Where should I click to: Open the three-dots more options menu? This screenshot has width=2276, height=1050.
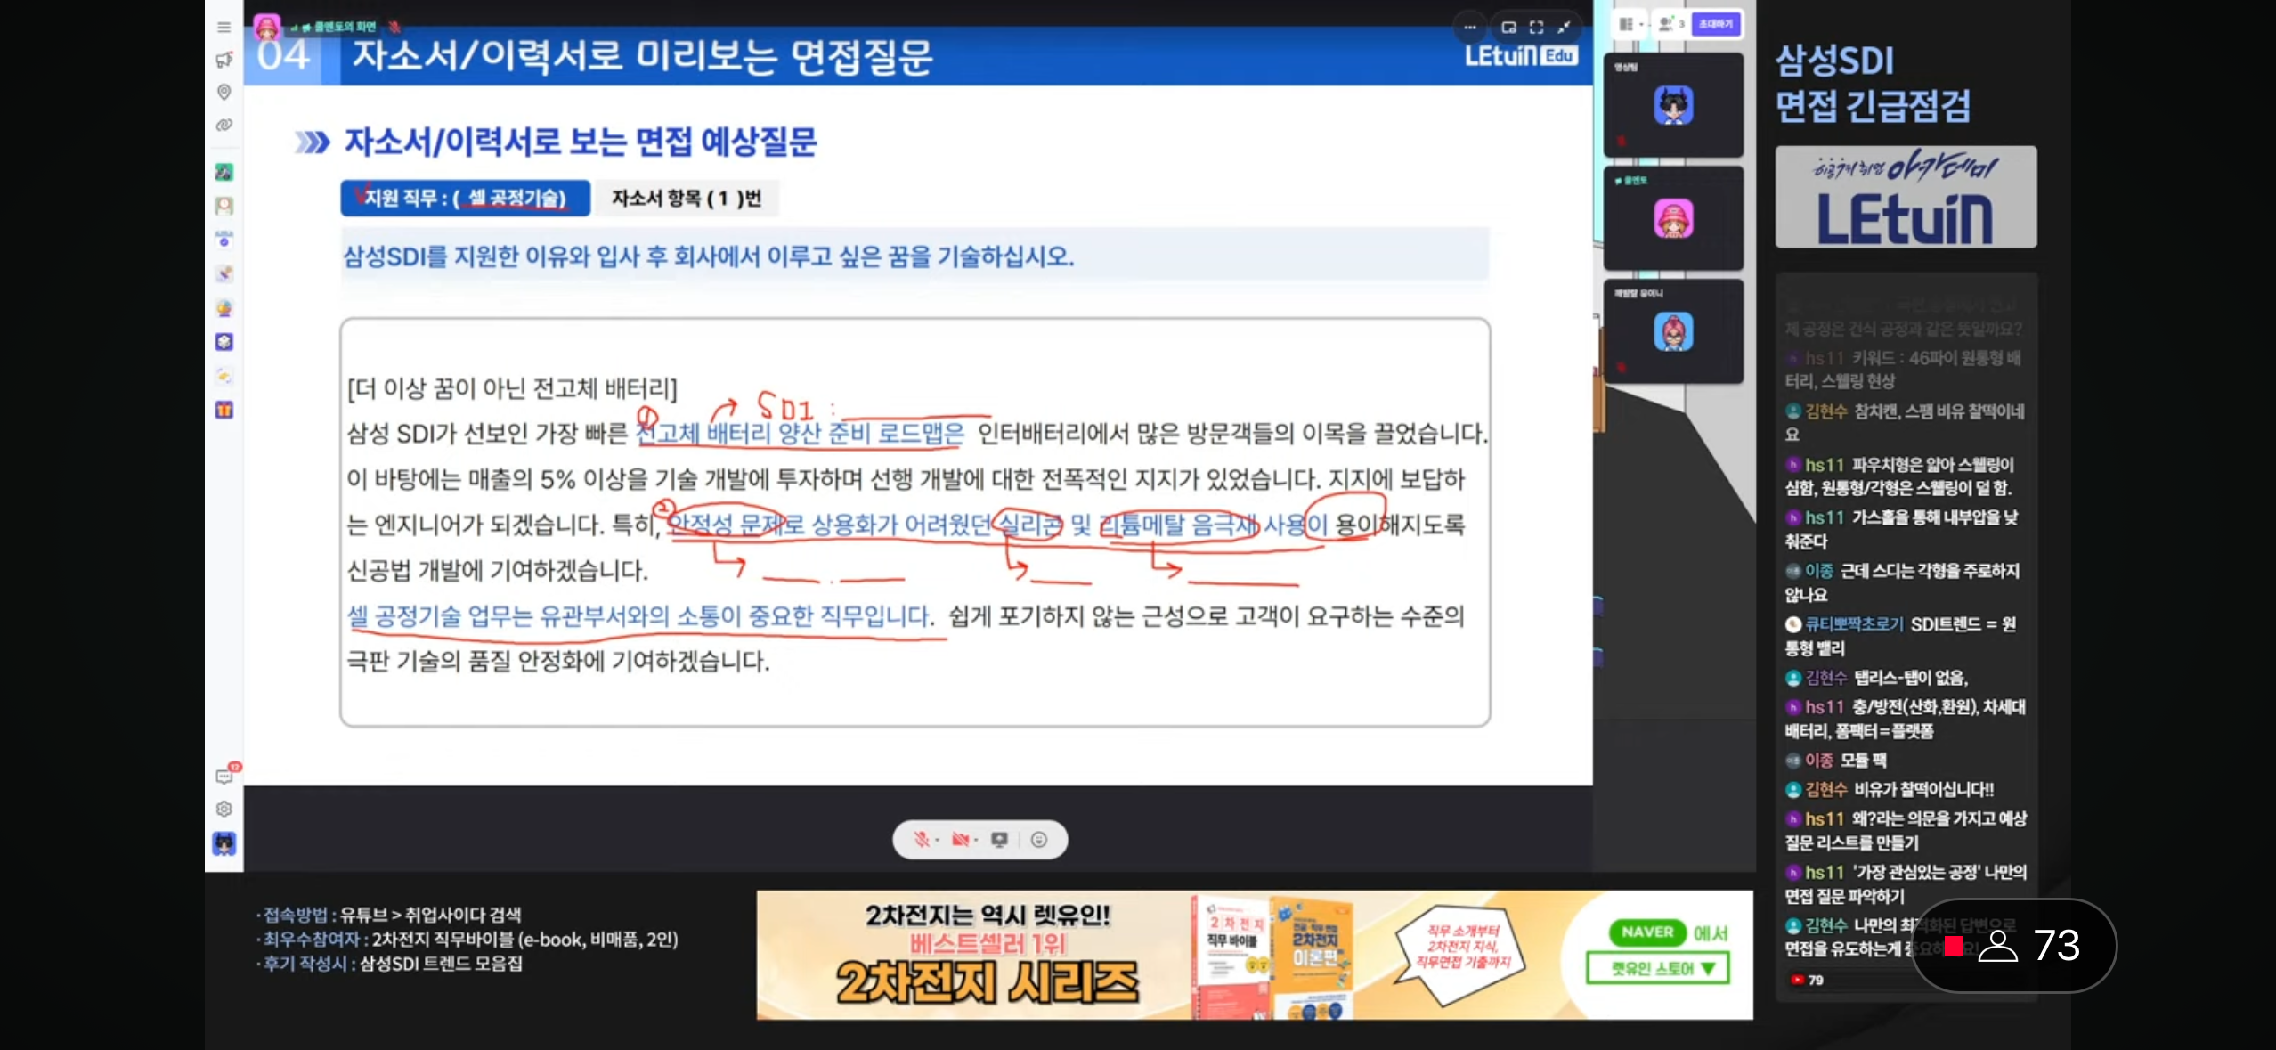1470,28
